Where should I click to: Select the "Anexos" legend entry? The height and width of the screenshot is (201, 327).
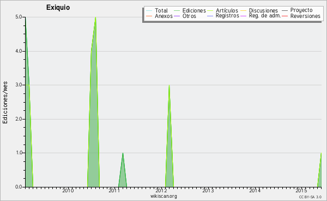coord(163,16)
